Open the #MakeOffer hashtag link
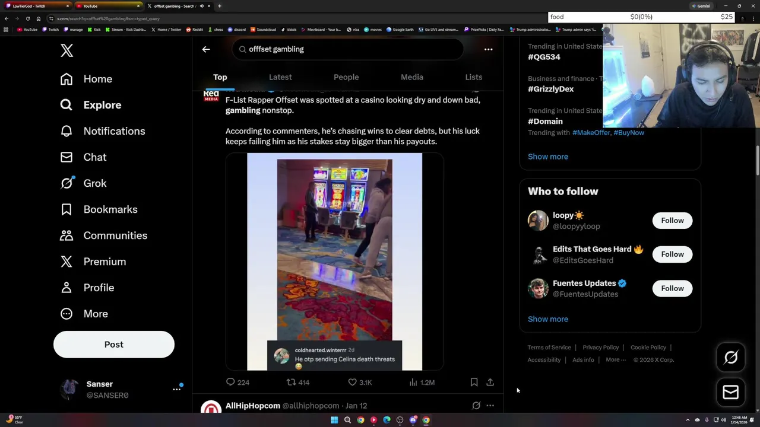This screenshot has height=427, width=760. pyautogui.click(x=591, y=133)
